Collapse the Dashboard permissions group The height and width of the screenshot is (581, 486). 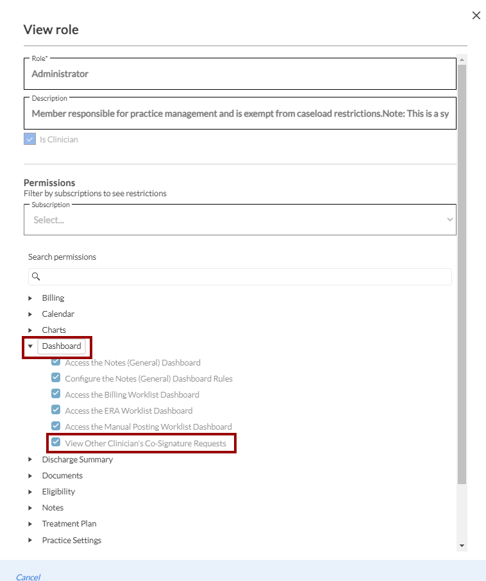click(x=30, y=346)
